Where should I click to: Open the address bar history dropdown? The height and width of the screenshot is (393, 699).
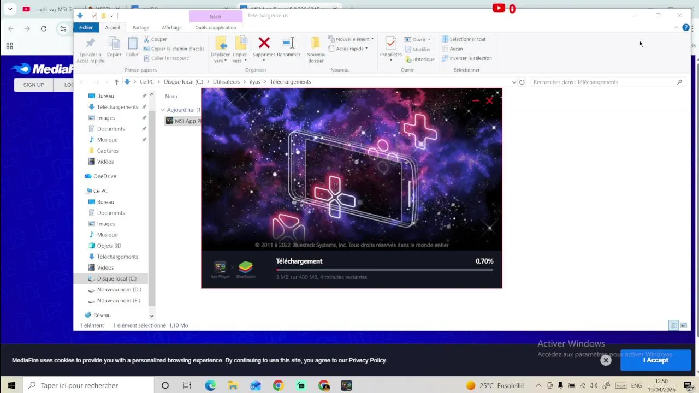[514, 82]
